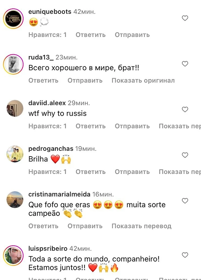
Task: Open luispsribeiro avatar story
Action: pos(13,255)
